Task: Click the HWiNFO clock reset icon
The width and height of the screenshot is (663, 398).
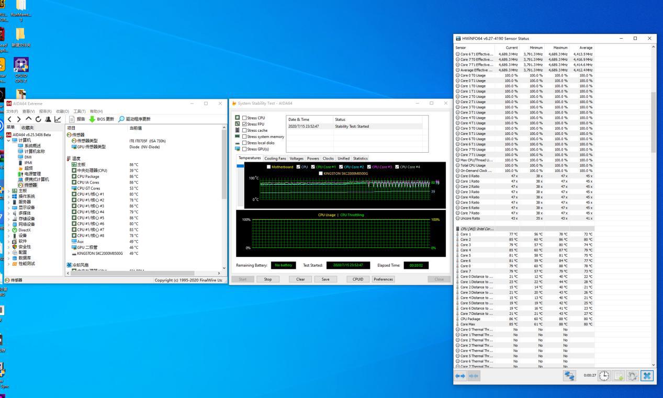Action: tap(604, 376)
